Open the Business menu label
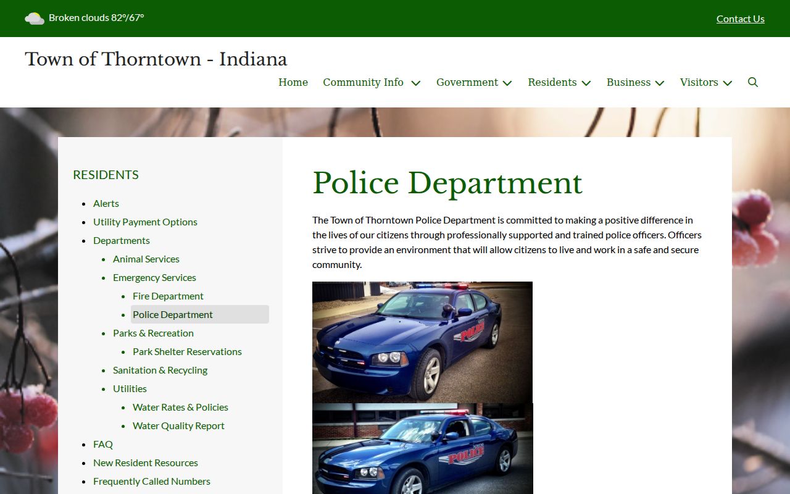Image resolution: width=790 pixels, height=494 pixels. click(x=628, y=82)
